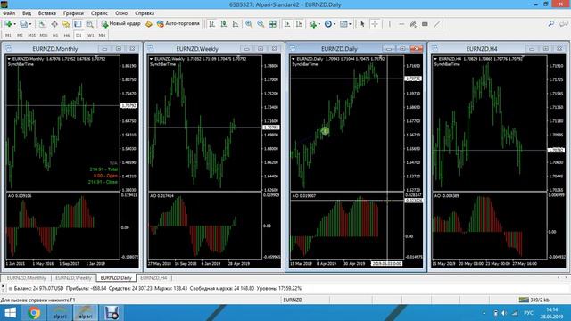Select the vertical line drawing tool
Screen dimensions: 571x321
pos(389,24)
